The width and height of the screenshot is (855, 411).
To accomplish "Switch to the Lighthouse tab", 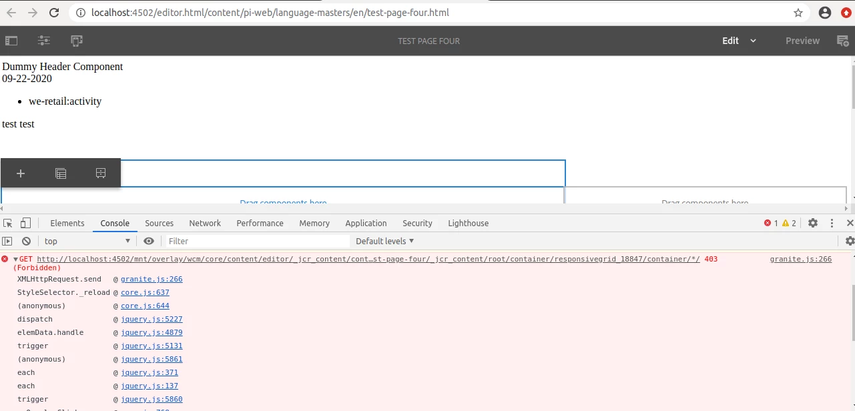I will click(468, 223).
